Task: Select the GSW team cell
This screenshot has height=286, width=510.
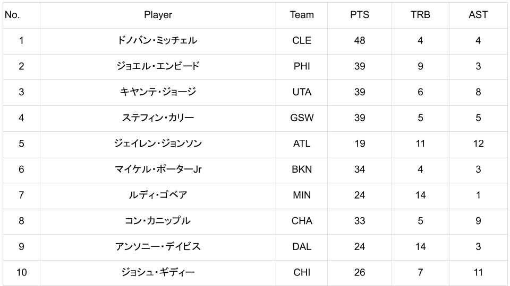Action: tap(302, 118)
